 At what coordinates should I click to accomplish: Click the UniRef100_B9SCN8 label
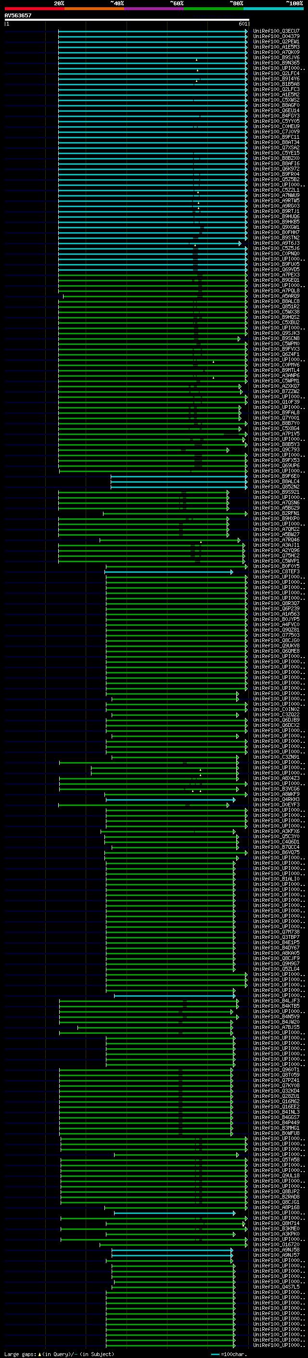coord(276,339)
